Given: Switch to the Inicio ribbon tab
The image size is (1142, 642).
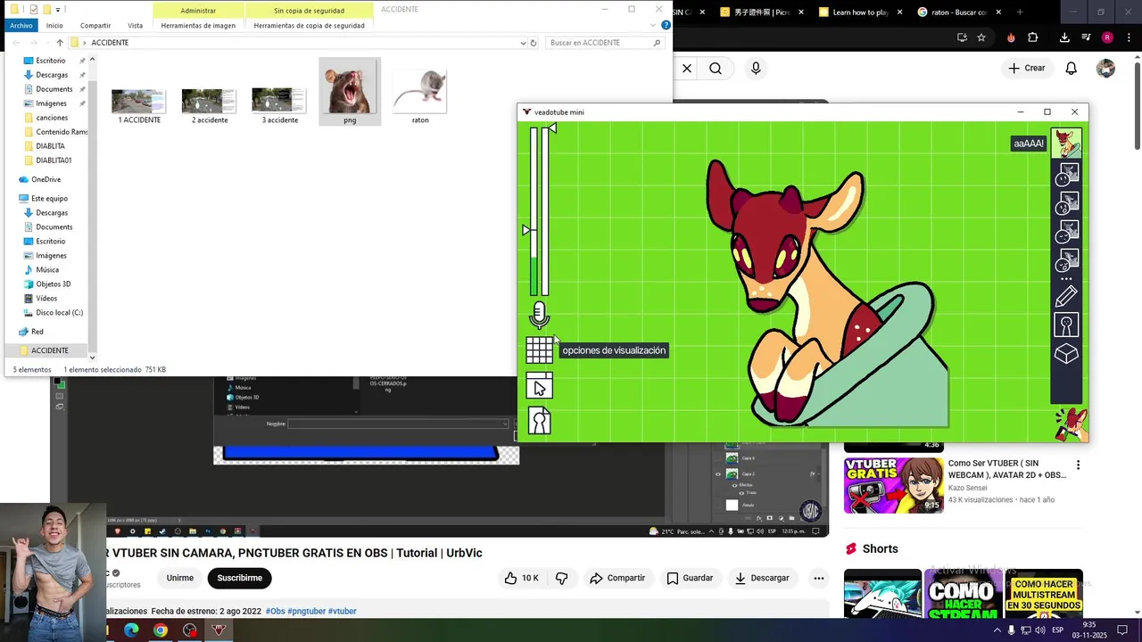Looking at the screenshot, I should 54,26.
